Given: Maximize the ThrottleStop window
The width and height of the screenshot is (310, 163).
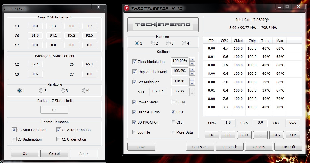Looking at the screenshot, I should (x=287, y=7).
